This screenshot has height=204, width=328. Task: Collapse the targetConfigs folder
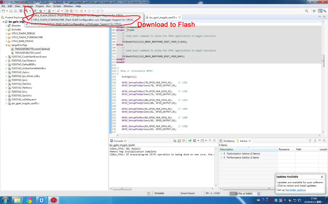pos(6,45)
